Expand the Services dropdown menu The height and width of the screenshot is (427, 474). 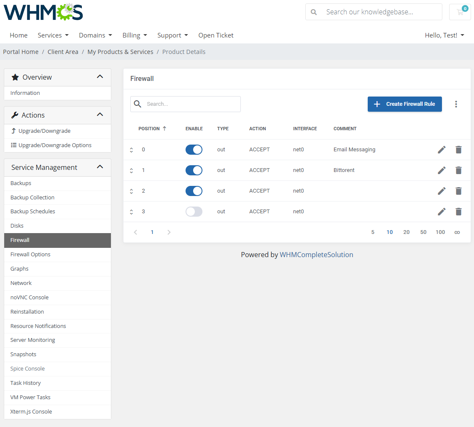[x=53, y=35]
